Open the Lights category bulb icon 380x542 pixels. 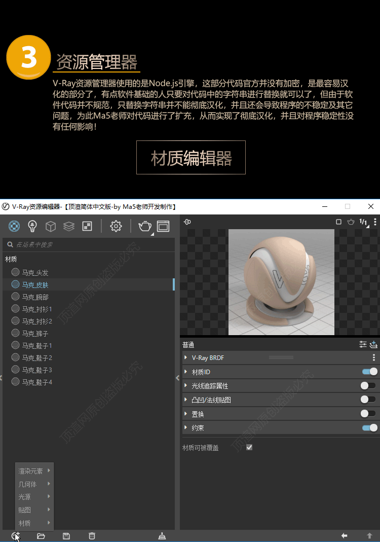tap(32, 226)
